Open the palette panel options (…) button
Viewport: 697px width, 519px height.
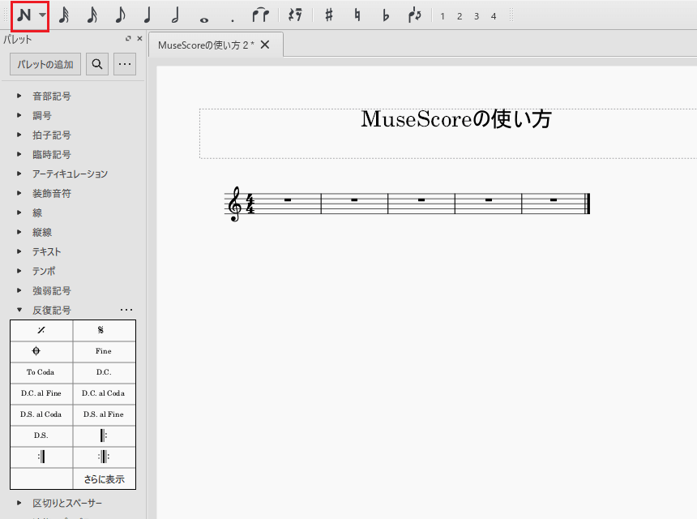tap(125, 64)
